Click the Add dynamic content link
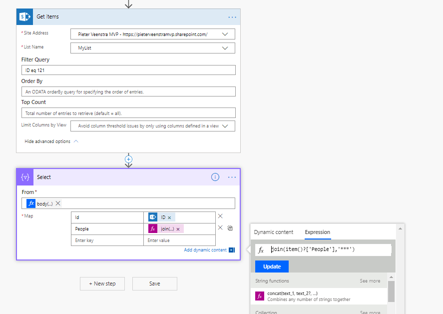 pyautogui.click(x=205, y=250)
